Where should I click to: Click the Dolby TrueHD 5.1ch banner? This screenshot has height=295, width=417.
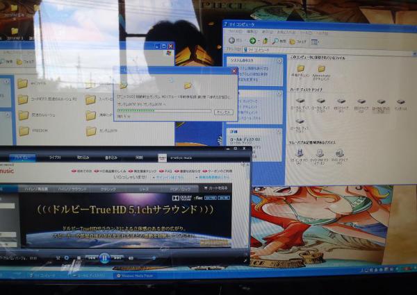126,220
